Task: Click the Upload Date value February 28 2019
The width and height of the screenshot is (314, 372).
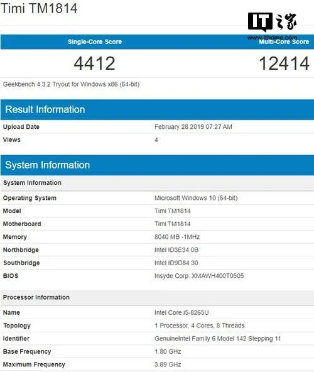Action: pos(193,127)
